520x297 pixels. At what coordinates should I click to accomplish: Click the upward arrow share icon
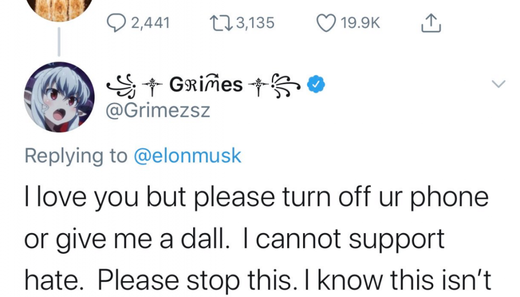point(430,22)
